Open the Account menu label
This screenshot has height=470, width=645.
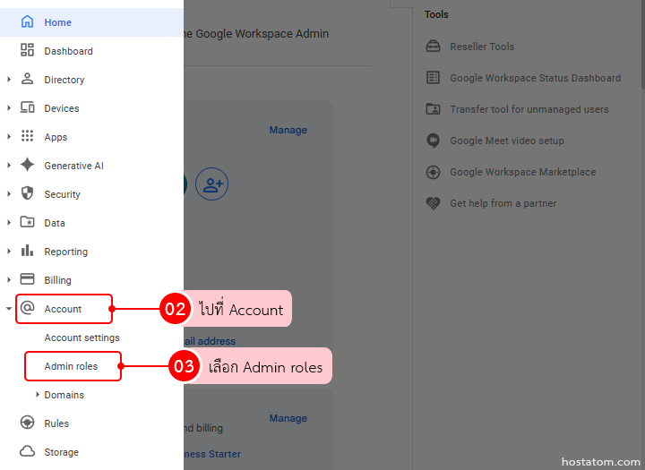click(63, 309)
